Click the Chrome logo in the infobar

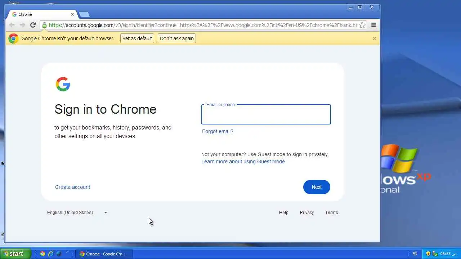click(x=13, y=38)
